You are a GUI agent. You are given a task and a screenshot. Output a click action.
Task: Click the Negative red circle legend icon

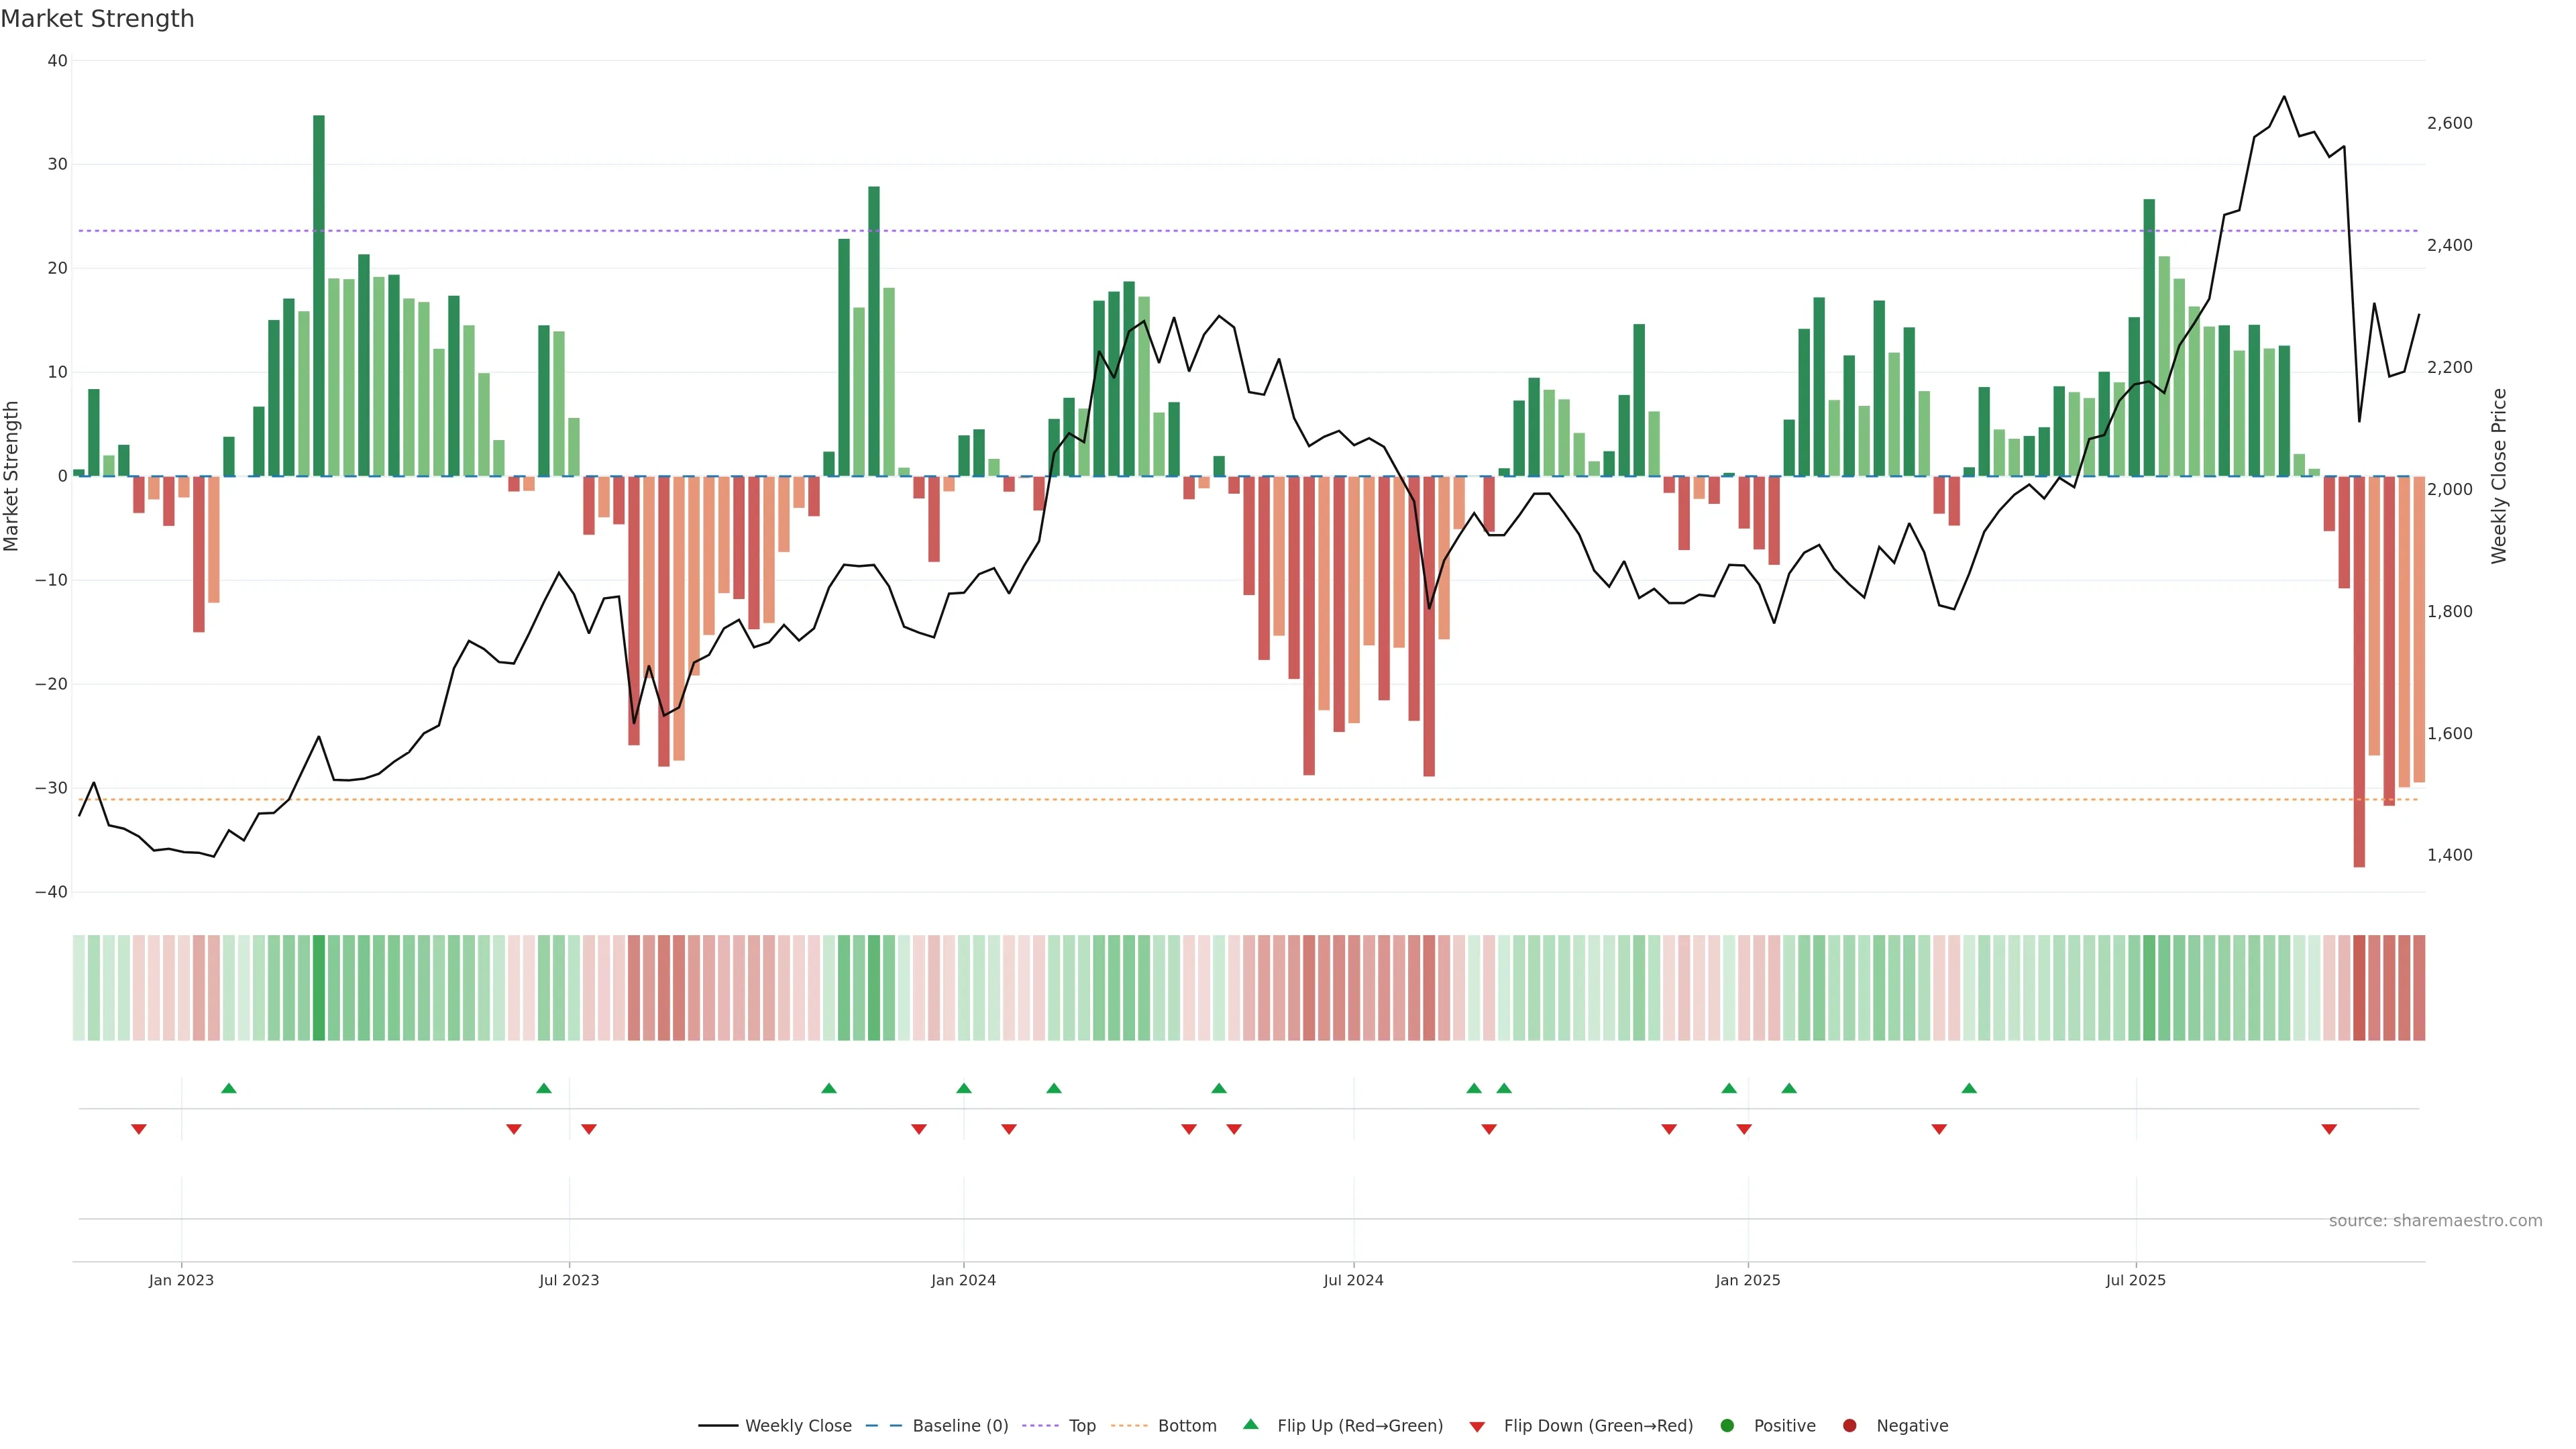(1849, 1426)
